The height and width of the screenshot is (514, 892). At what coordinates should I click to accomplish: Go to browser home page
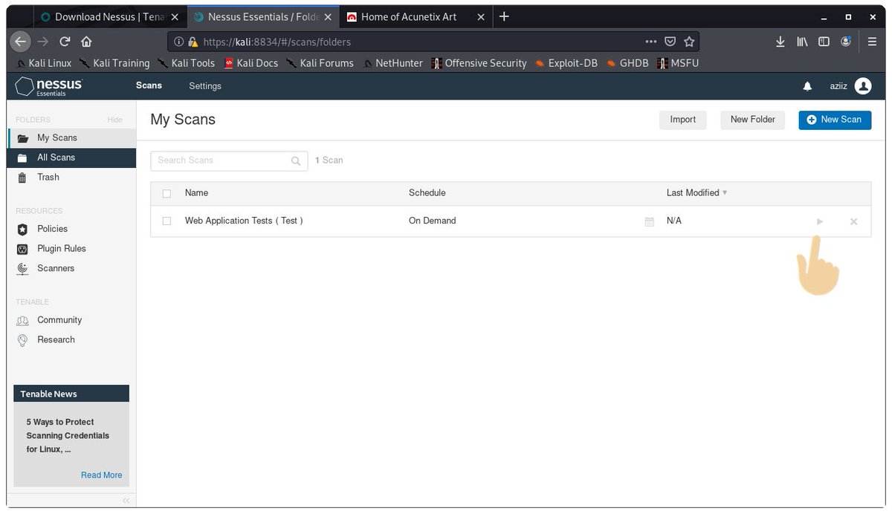click(x=86, y=42)
